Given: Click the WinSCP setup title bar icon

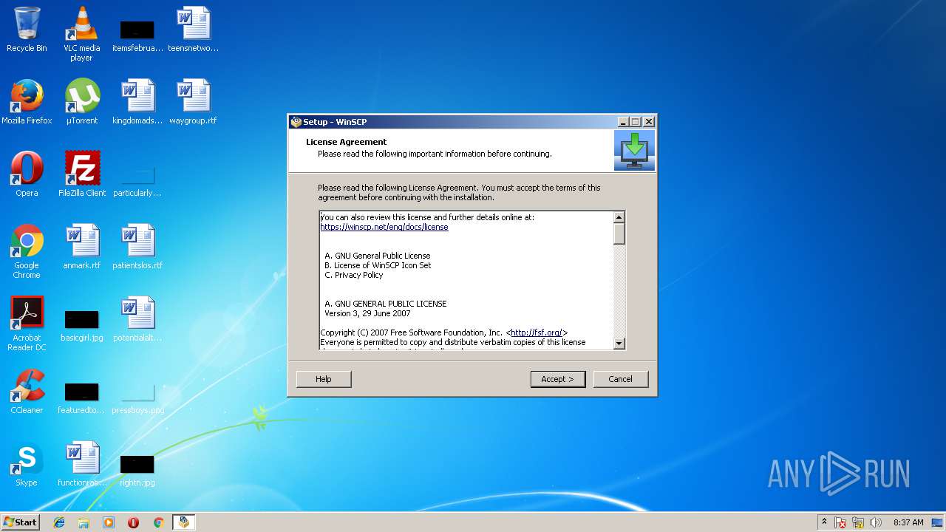Looking at the screenshot, I should tap(296, 122).
